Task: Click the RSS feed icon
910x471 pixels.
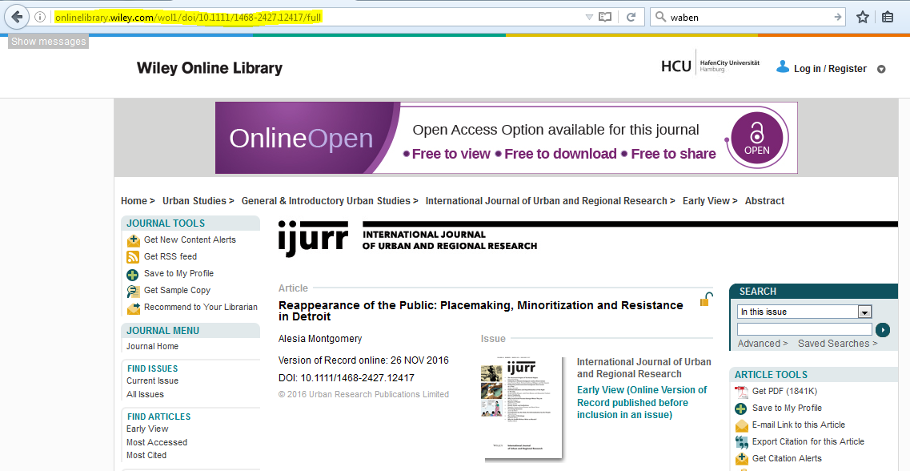Action: click(134, 257)
